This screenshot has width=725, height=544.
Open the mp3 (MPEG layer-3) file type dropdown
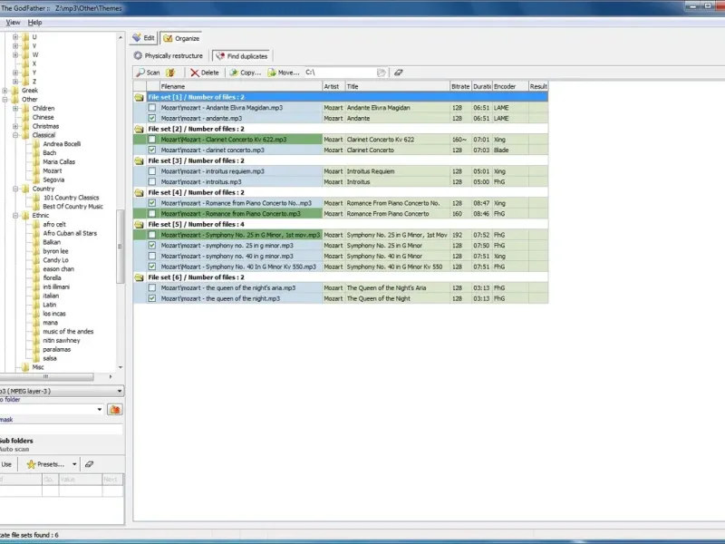[120, 391]
